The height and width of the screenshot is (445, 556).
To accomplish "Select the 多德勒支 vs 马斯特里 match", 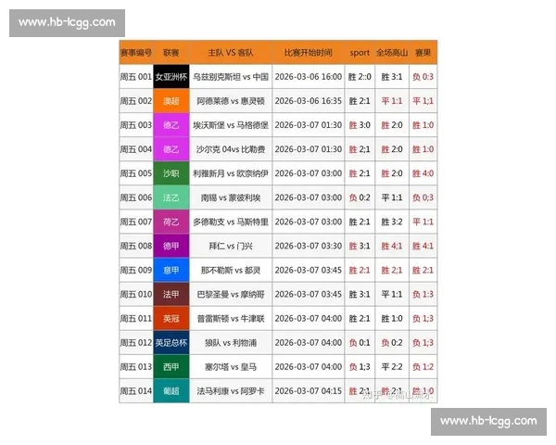I will (231, 222).
